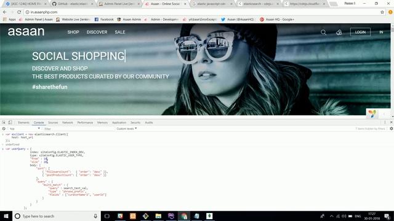The height and width of the screenshot is (221, 394).
Task: Open the DevTools three-dot menu
Action: tap(385, 122)
